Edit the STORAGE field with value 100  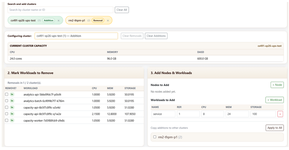(x=263, y=114)
